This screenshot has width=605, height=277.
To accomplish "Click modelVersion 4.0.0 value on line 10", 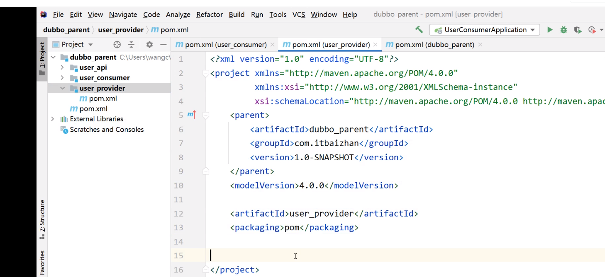I will 312,185.
